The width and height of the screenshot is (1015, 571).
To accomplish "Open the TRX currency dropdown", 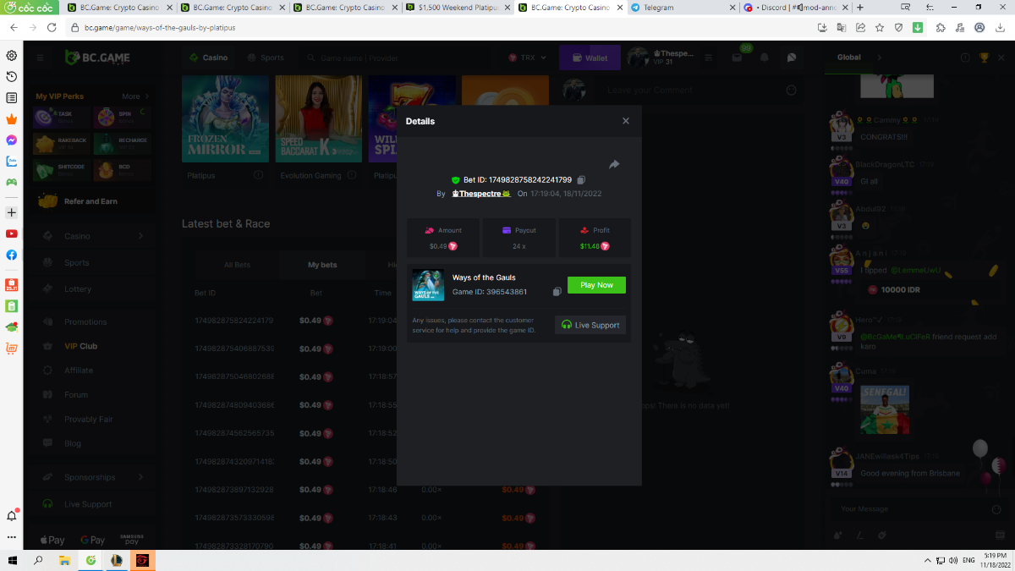I will [x=528, y=58].
